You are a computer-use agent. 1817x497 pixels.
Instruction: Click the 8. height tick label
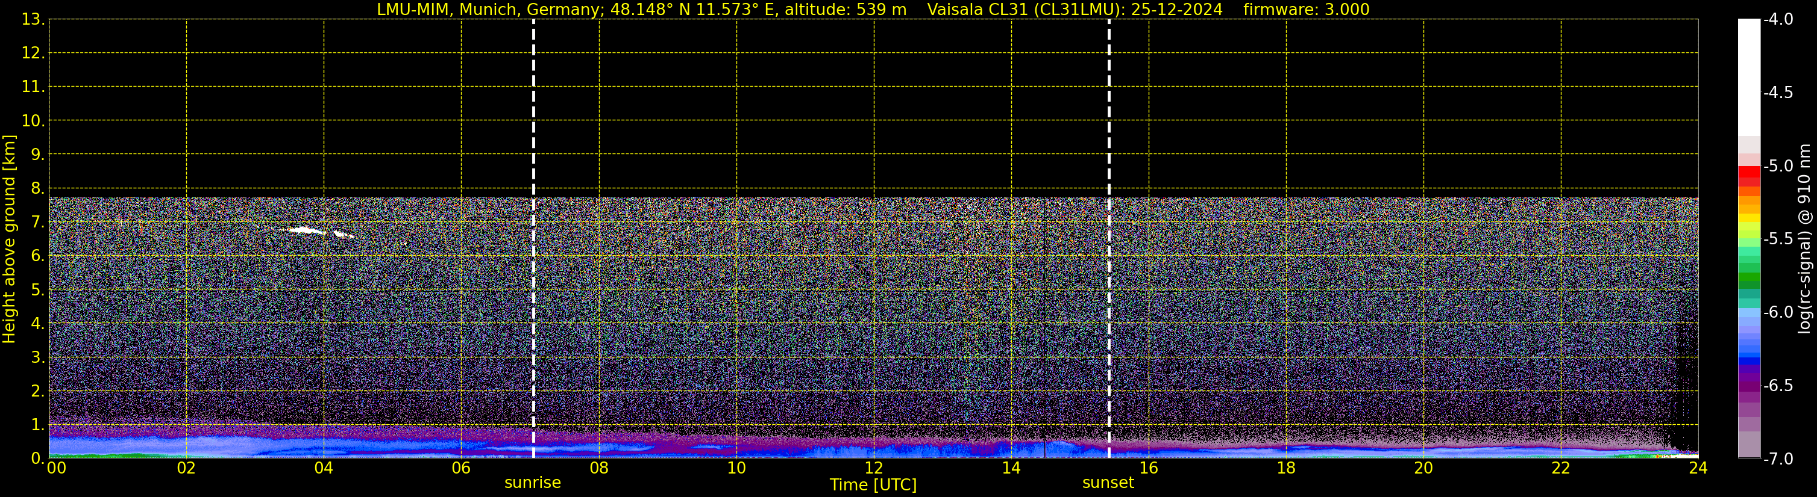[x=37, y=188]
